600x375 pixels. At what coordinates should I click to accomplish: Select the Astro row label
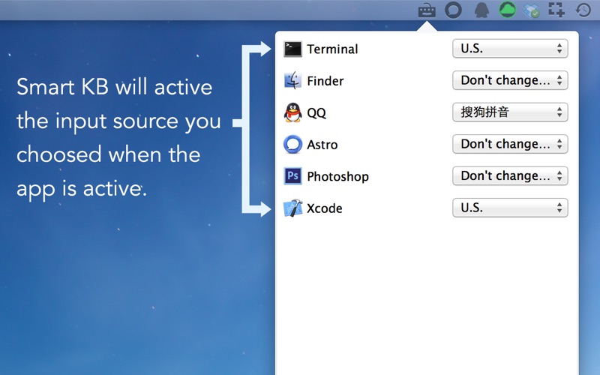coord(322,145)
